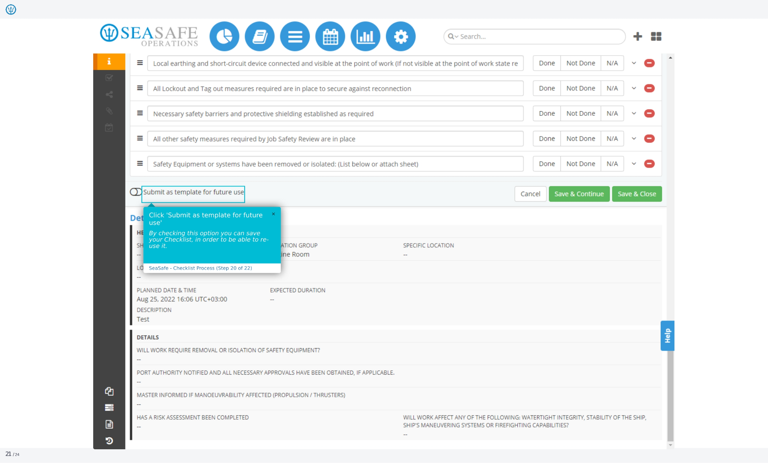Edit the All Lockout and Tag out text field

(335, 88)
